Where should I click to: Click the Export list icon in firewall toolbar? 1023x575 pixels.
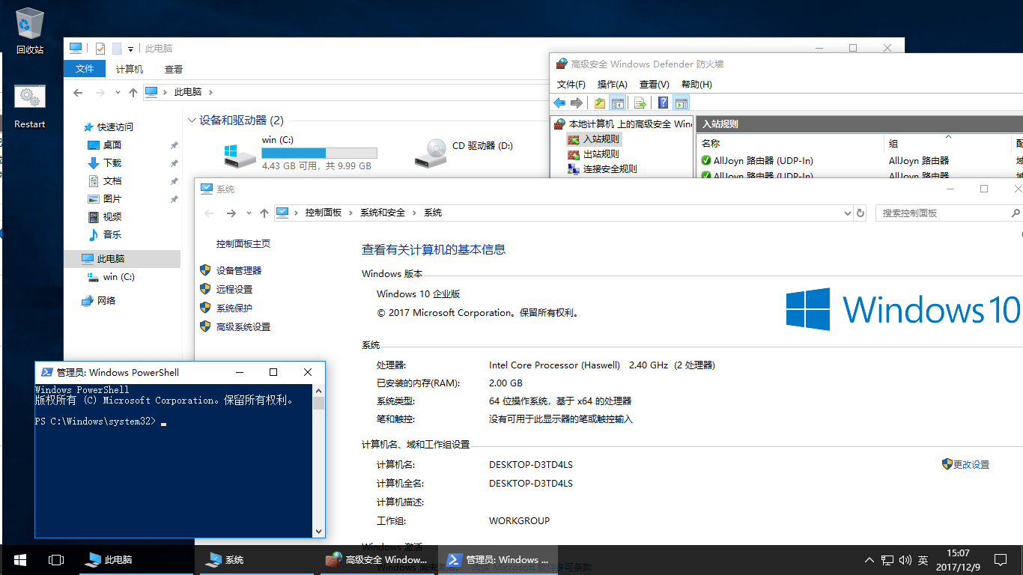pyautogui.click(x=640, y=103)
